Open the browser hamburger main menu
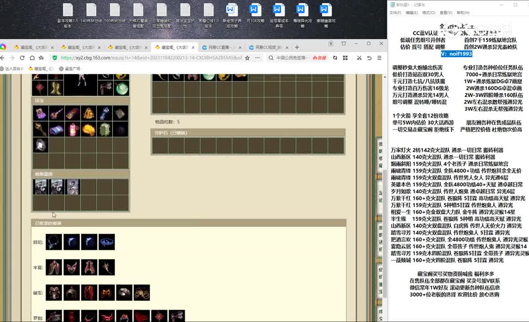The image size is (529, 322). tap(380, 58)
